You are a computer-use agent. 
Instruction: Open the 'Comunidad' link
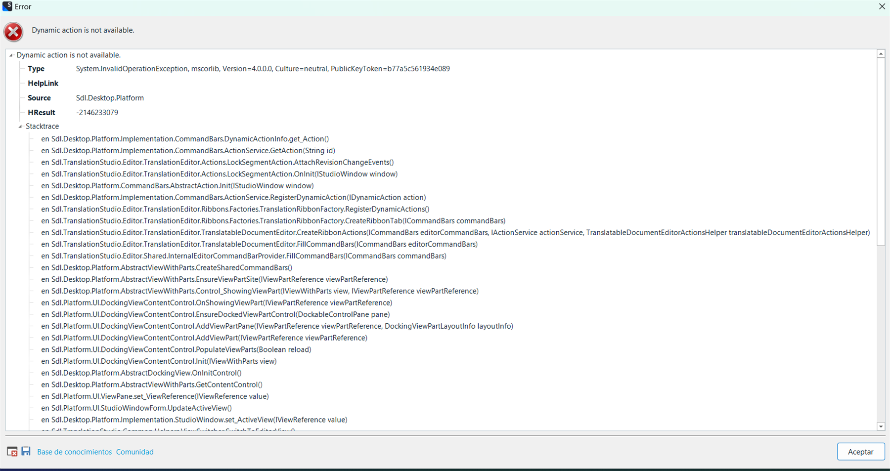tap(134, 451)
